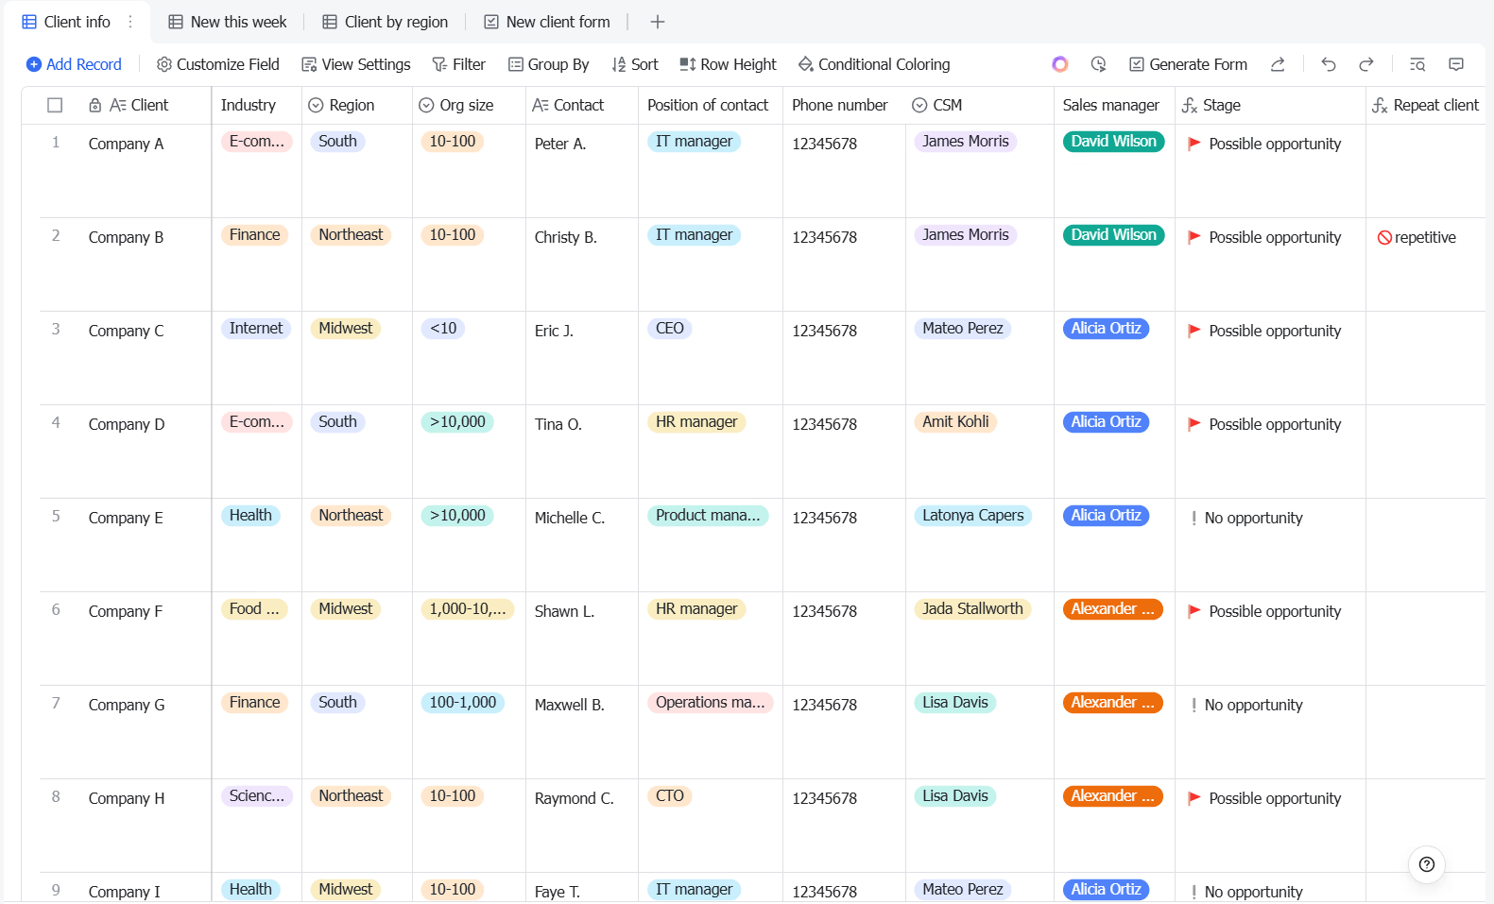Click the Repeat client formula icon

[x=1380, y=105]
